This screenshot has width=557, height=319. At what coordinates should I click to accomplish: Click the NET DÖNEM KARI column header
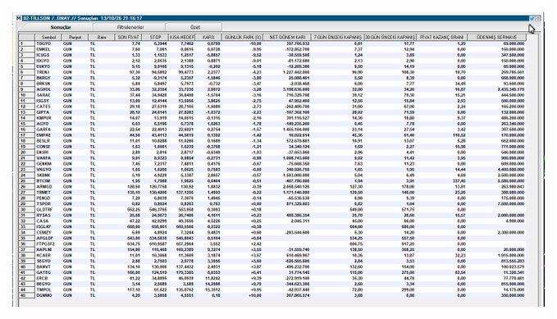287,37
